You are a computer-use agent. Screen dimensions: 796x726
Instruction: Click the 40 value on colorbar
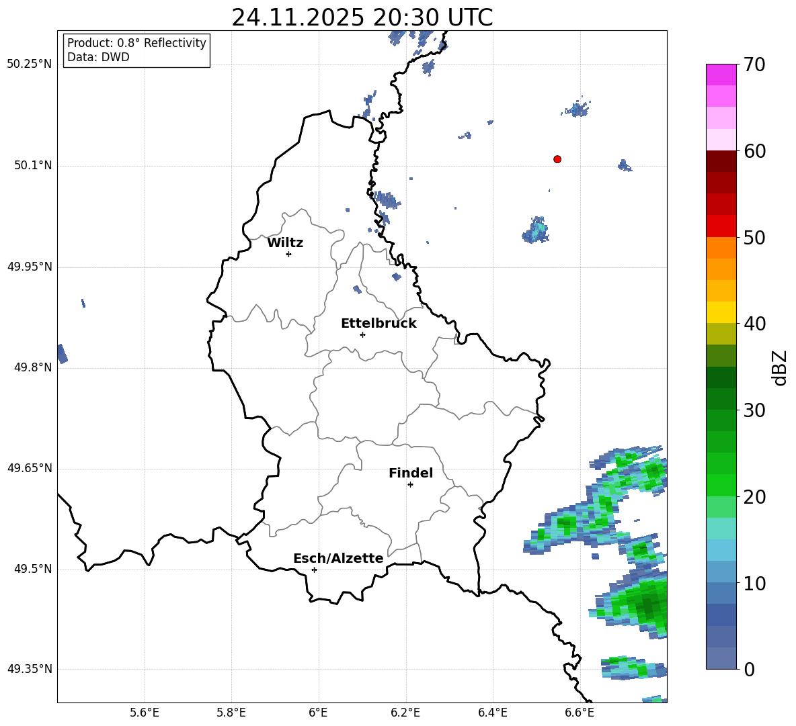(x=754, y=324)
